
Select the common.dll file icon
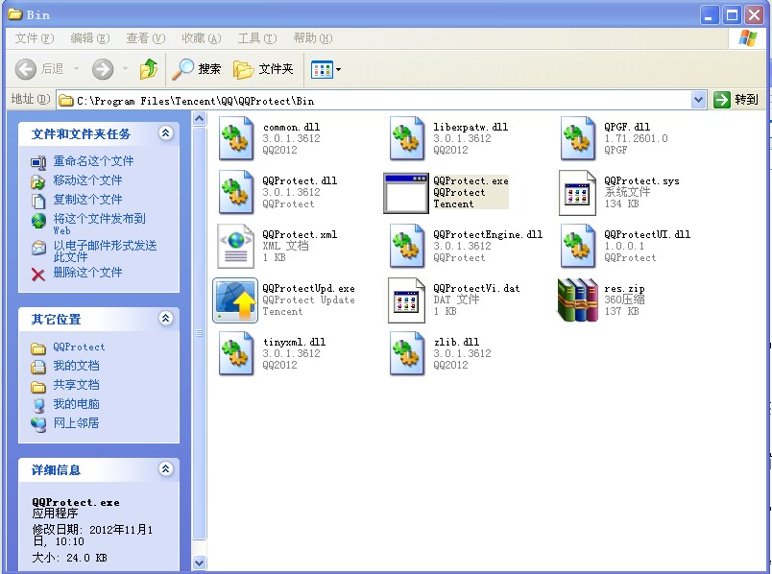click(236, 138)
